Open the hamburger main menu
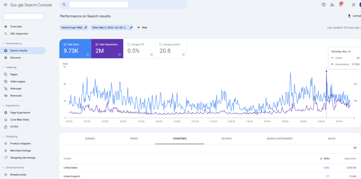The image size is (361, 179). click(x=5, y=5)
